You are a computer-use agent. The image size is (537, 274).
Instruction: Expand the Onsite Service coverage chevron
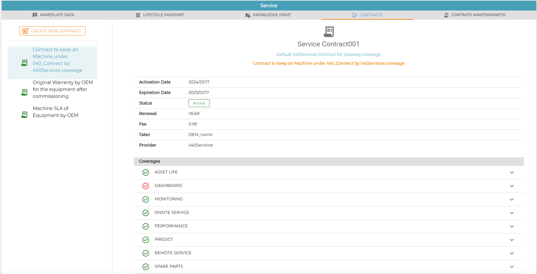(512, 213)
